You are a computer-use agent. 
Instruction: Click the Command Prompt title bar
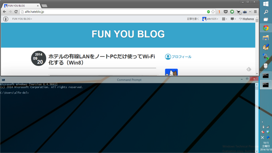(x=129, y=80)
